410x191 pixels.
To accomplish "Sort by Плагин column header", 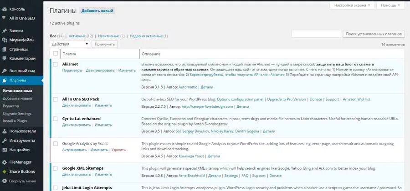I will click(x=69, y=54).
